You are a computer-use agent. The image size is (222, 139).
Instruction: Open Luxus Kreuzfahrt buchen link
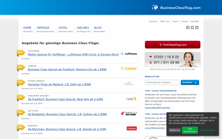pyautogui.click(x=157, y=107)
